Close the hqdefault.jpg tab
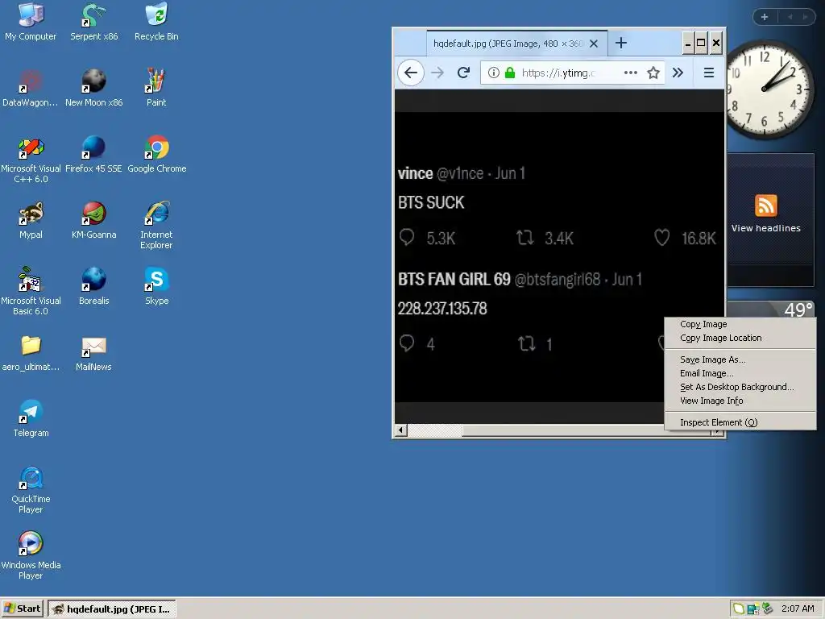Screen dimensions: 825x619 [594, 44]
